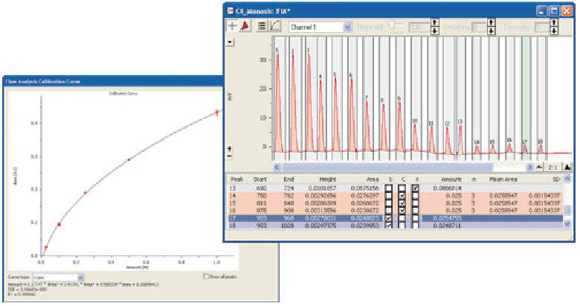Increase Threshold with the up stepper
580x306 pixels.
(435, 23)
